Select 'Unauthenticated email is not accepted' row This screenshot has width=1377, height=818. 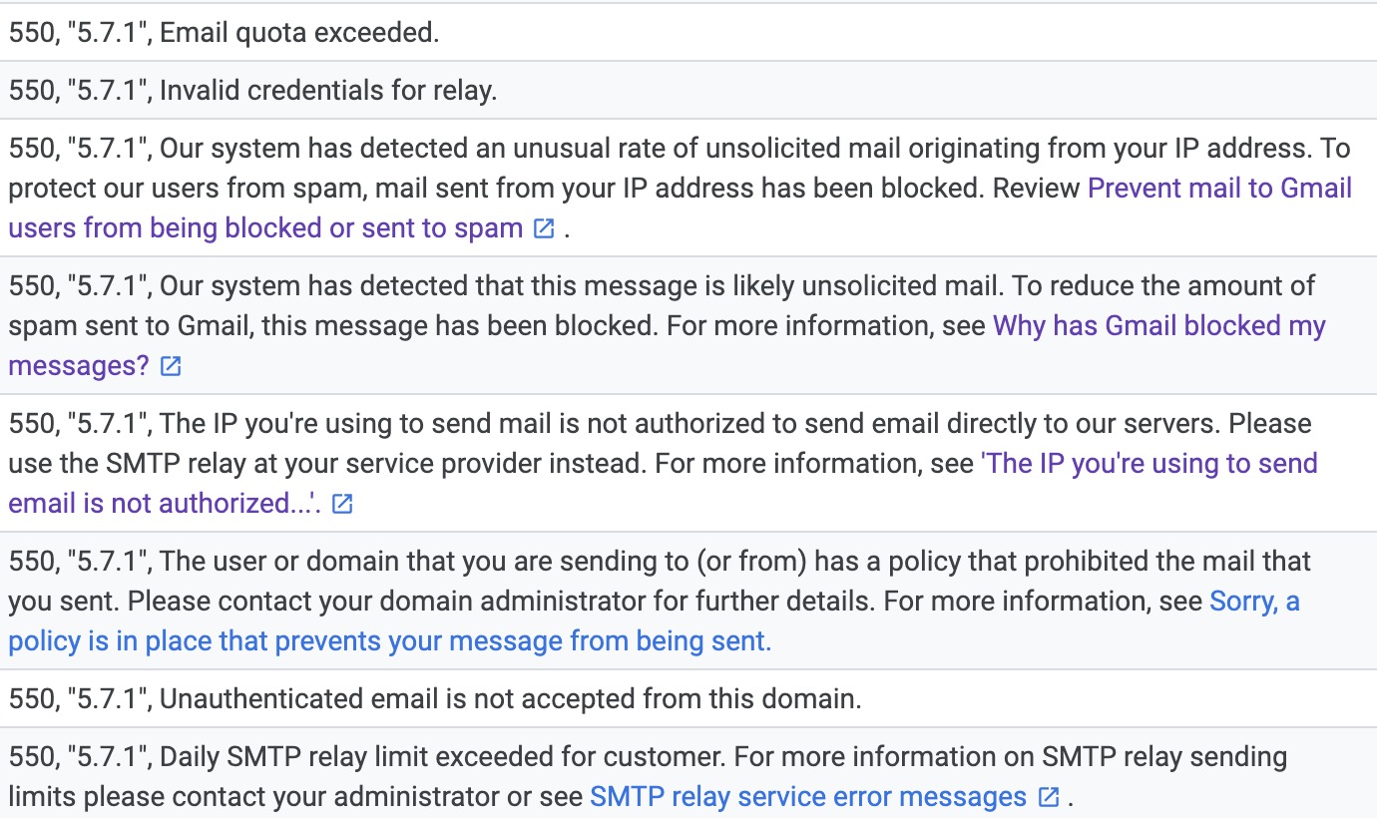click(688, 698)
